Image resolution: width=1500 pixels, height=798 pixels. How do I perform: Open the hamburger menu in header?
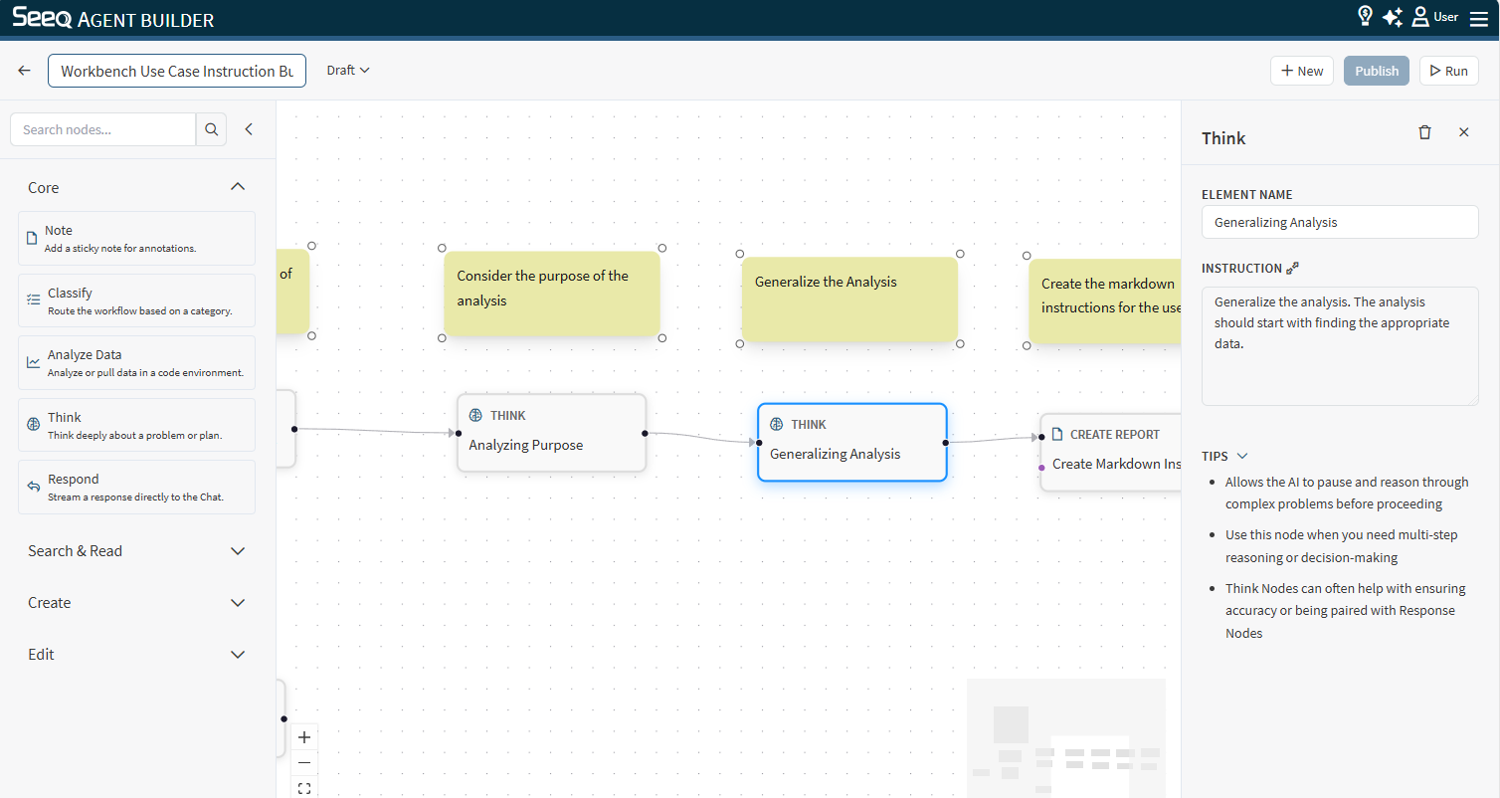pos(1479,18)
